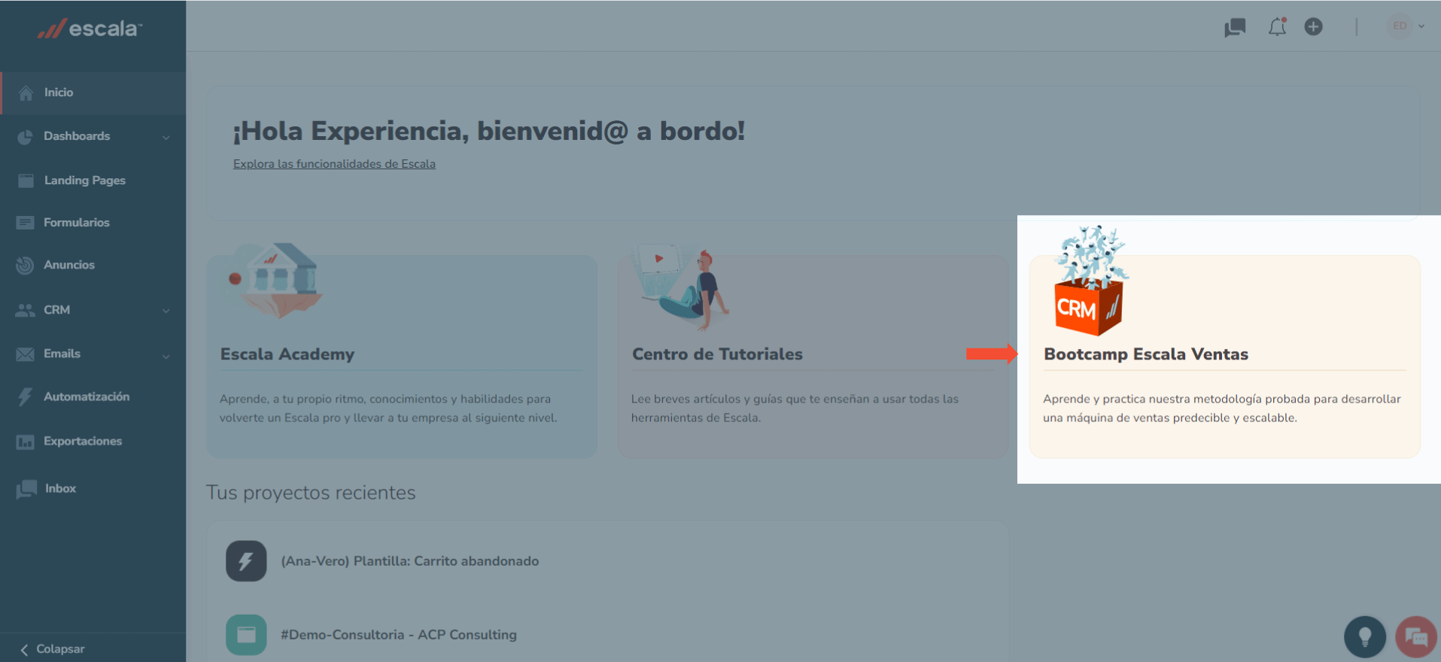The height and width of the screenshot is (662, 1441).
Task: Open the notifications bell
Action: [1277, 27]
